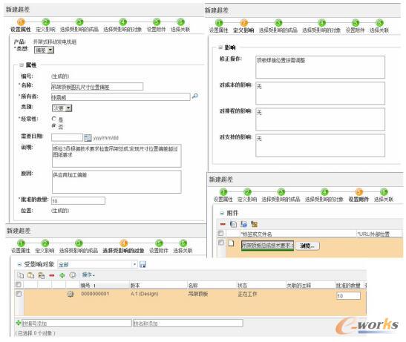Open the 类型 dropdown

click(44, 50)
